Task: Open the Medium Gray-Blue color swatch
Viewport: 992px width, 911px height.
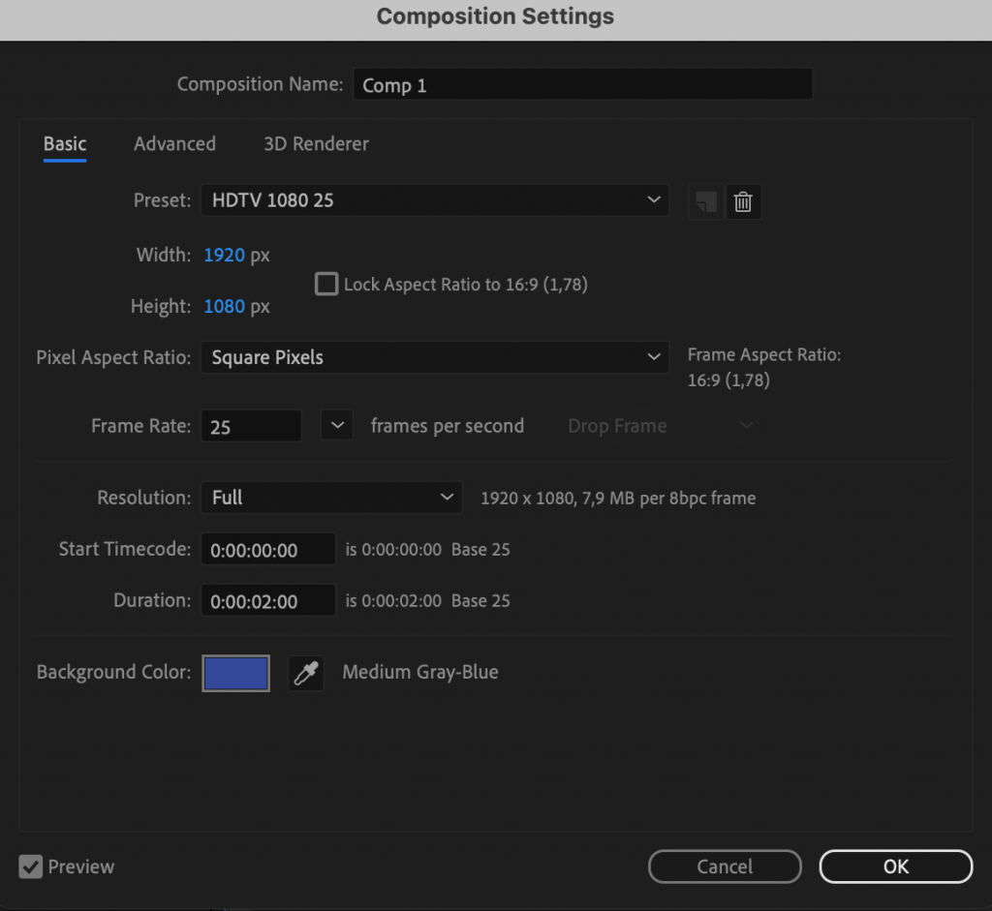Action: point(235,673)
